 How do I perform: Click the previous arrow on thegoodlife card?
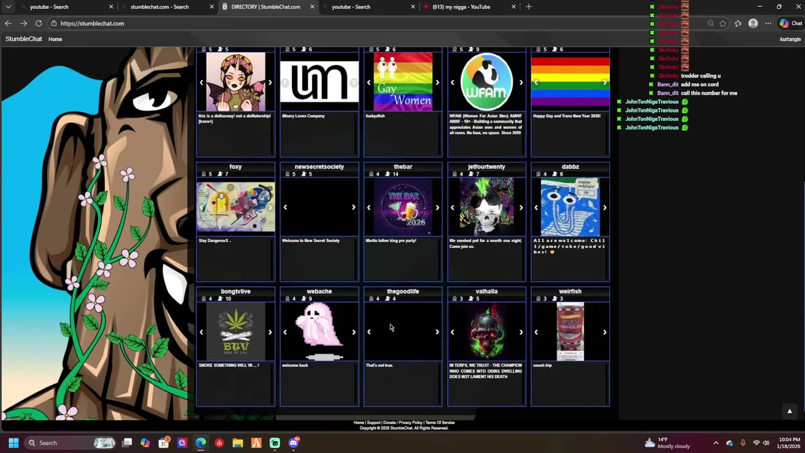pos(369,332)
